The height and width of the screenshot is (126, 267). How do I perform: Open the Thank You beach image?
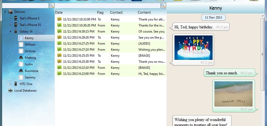[233, 94]
